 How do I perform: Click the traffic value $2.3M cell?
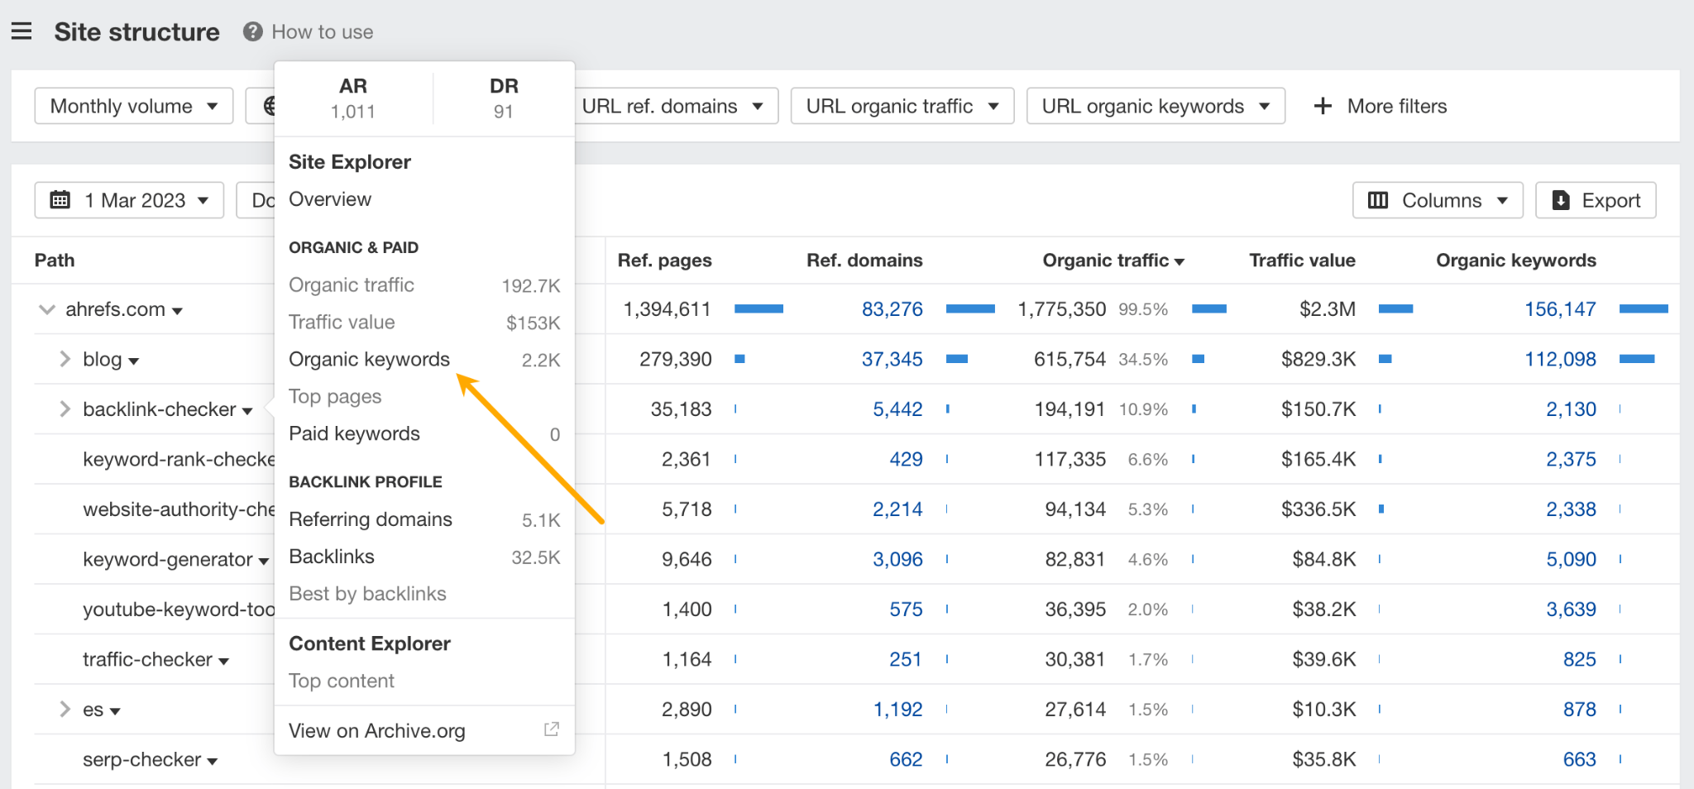pos(1328,309)
